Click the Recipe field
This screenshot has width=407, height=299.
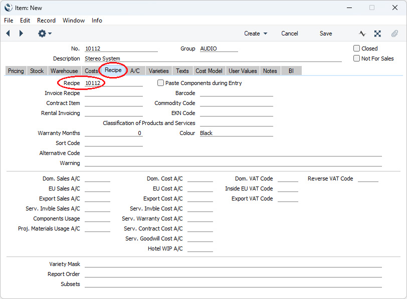tap(114, 83)
